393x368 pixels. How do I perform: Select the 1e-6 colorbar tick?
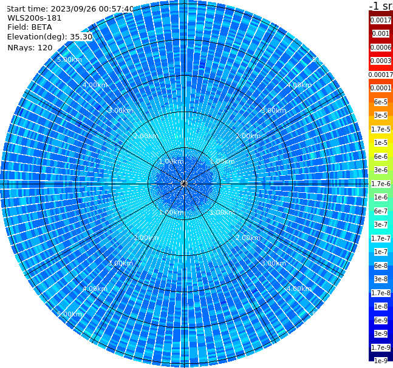click(x=381, y=197)
